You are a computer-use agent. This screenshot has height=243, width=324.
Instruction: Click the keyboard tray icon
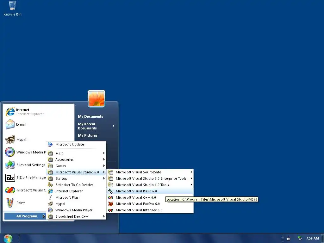point(289,239)
